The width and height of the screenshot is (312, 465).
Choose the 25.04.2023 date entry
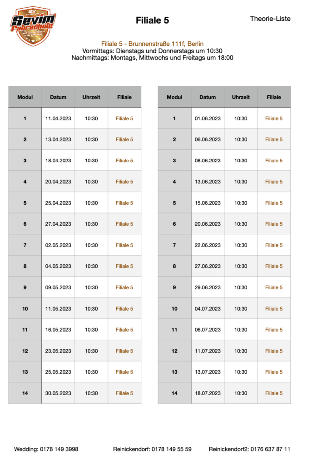coord(58,203)
